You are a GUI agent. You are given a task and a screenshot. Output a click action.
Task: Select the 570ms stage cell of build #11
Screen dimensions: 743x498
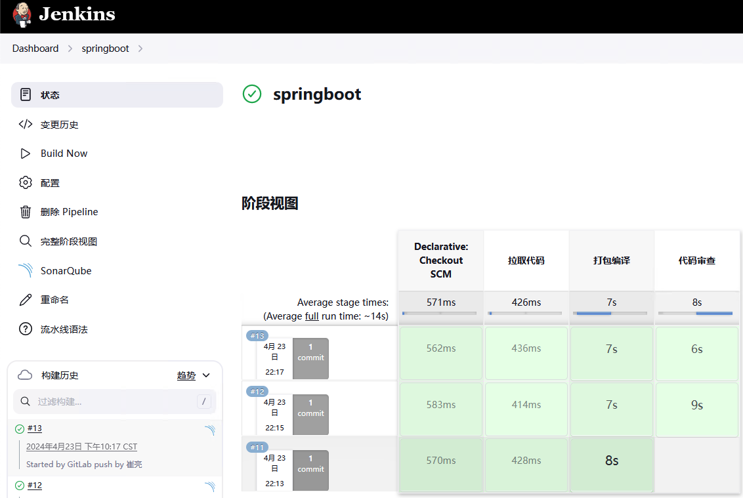tap(441, 465)
